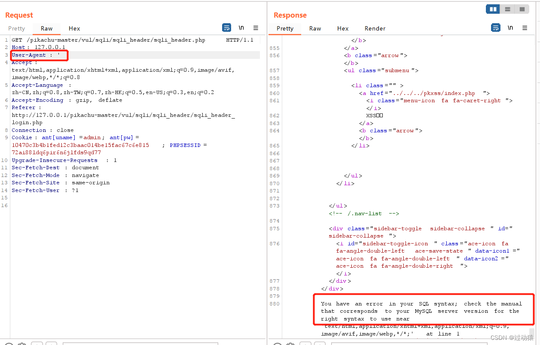Click Sec-Fetch-Mode: navigate header line
This screenshot has width=540, height=345.
tap(55, 175)
